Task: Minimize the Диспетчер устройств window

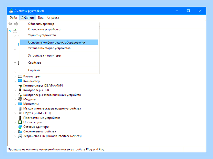Action: pyautogui.click(x=177, y=11)
